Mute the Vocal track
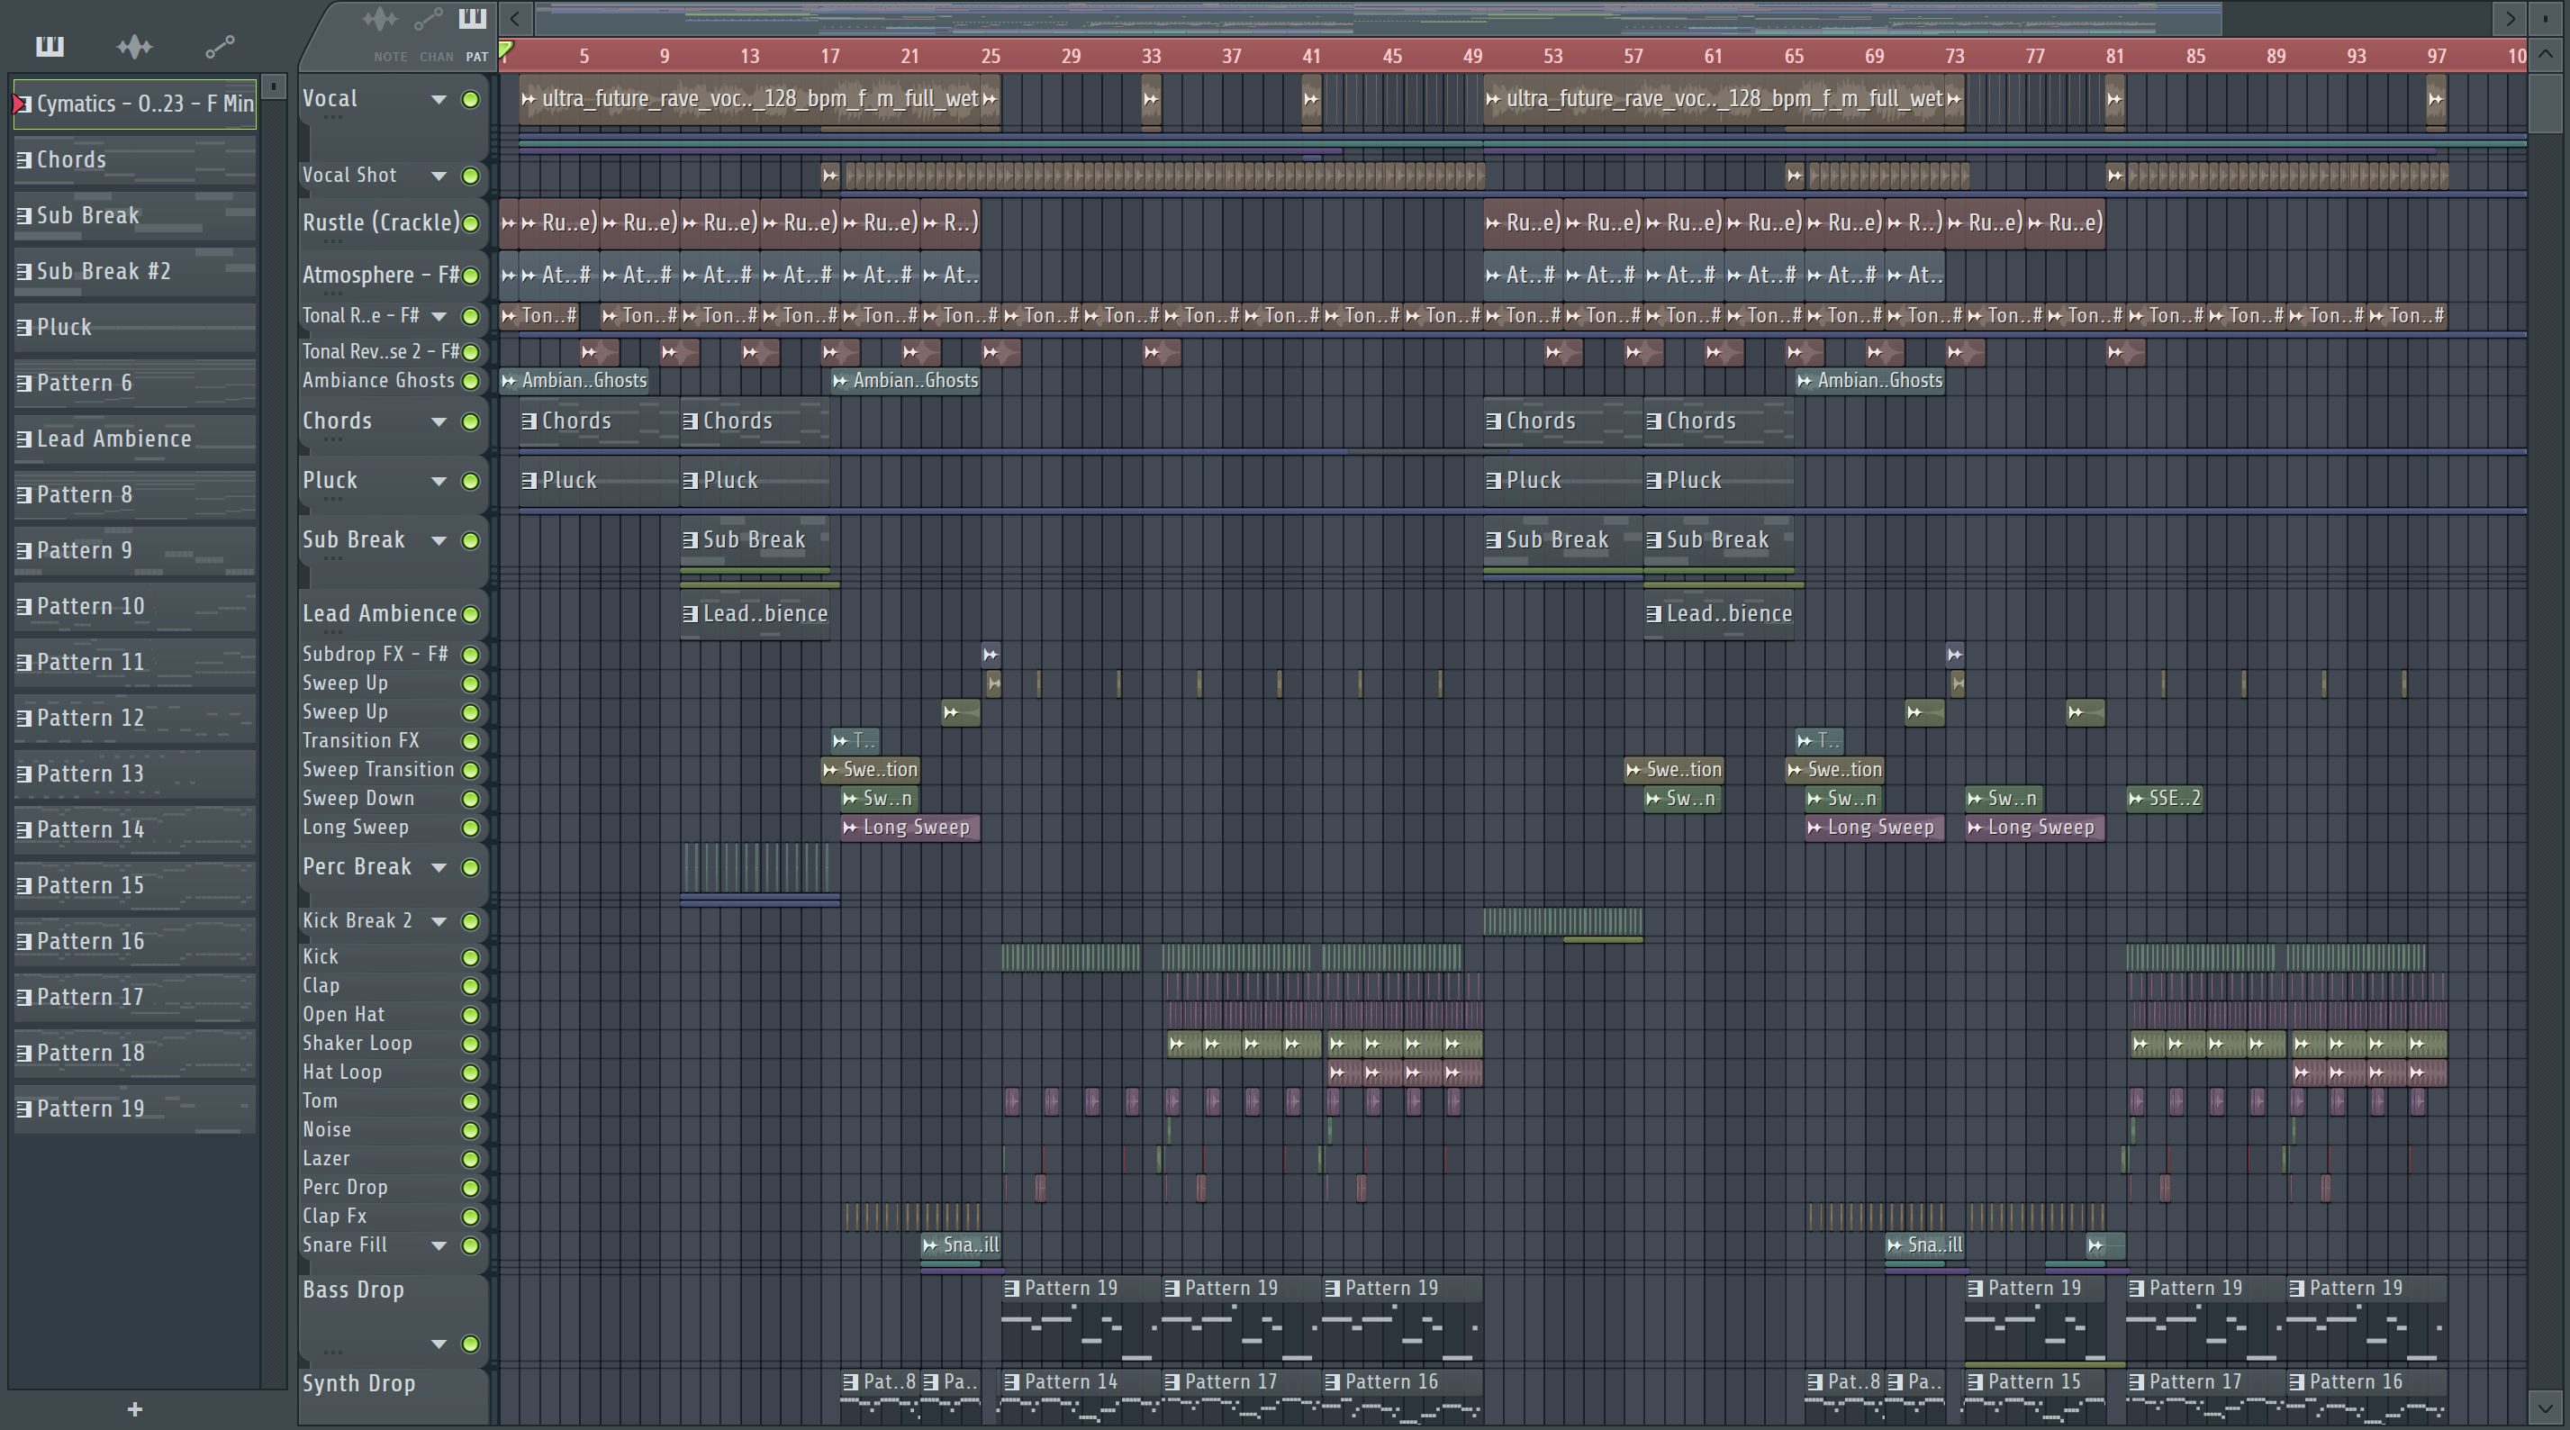2570x1430 pixels. pyautogui.click(x=470, y=99)
